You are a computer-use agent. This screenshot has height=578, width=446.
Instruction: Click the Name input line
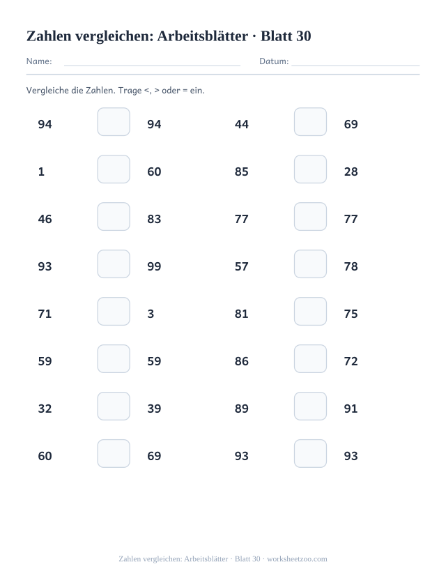click(152, 66)
